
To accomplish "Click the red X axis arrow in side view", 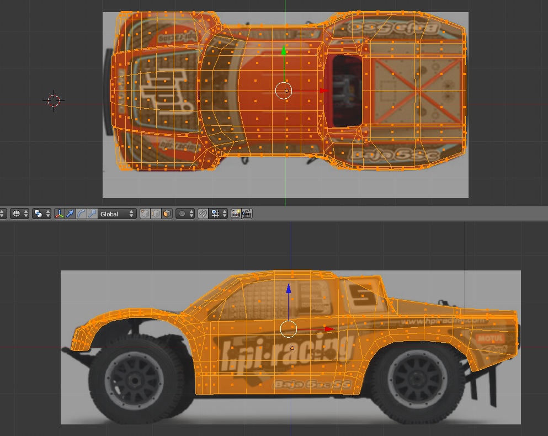I will 329,329.
